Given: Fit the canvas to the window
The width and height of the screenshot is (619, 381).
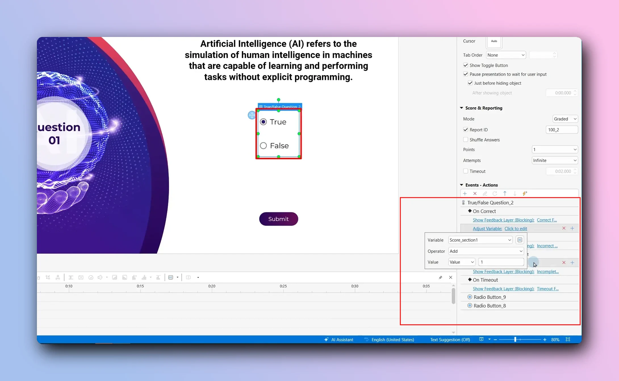Looking at the screenshot, I should pos(568,339).
